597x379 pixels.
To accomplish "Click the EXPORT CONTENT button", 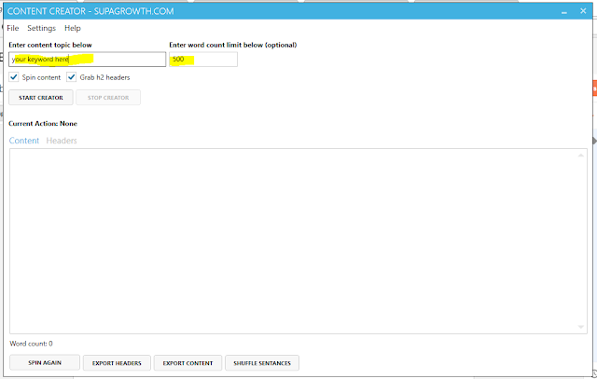I will (x=187, y=363).
